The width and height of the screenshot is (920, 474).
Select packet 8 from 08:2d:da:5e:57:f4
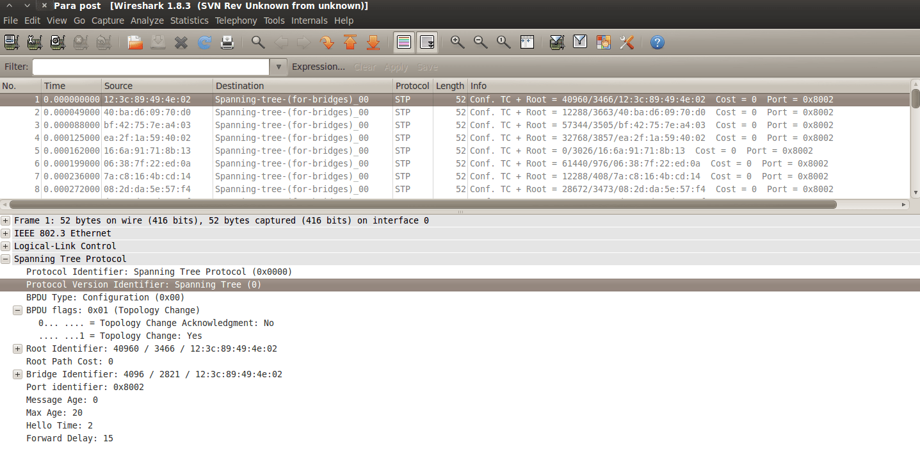click(455, 189)
